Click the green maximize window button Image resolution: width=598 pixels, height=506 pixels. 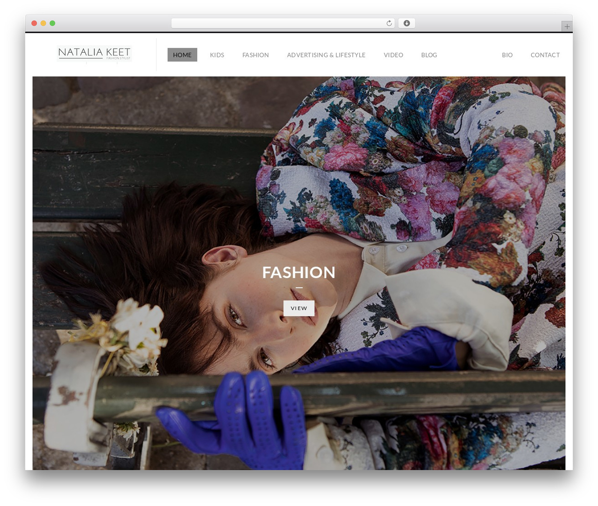(52, 23)
